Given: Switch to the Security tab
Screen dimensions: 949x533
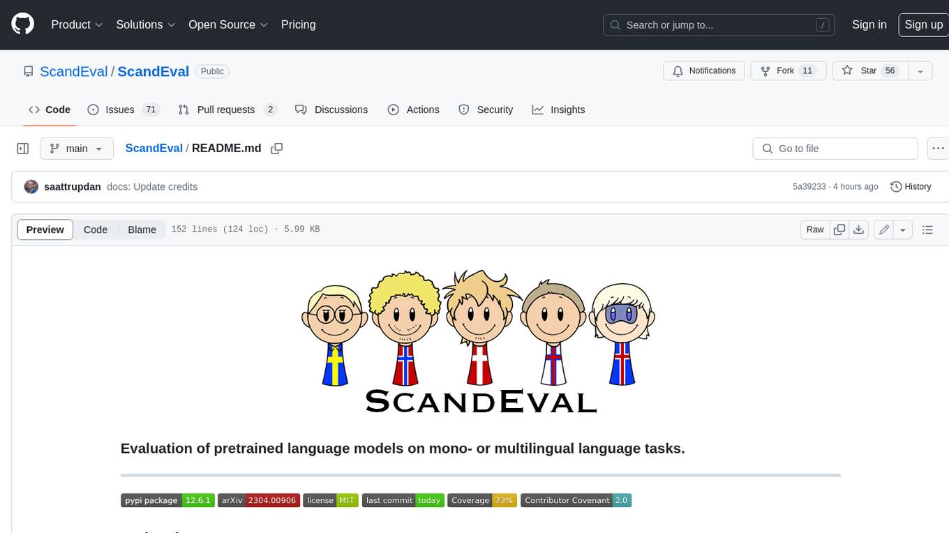Looking at the screenshot, I should coord(486,110).
